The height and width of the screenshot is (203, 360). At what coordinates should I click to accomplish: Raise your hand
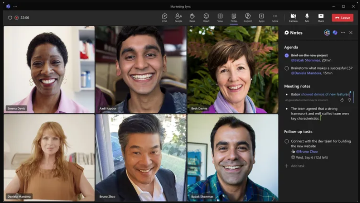(x=192, y=18)
